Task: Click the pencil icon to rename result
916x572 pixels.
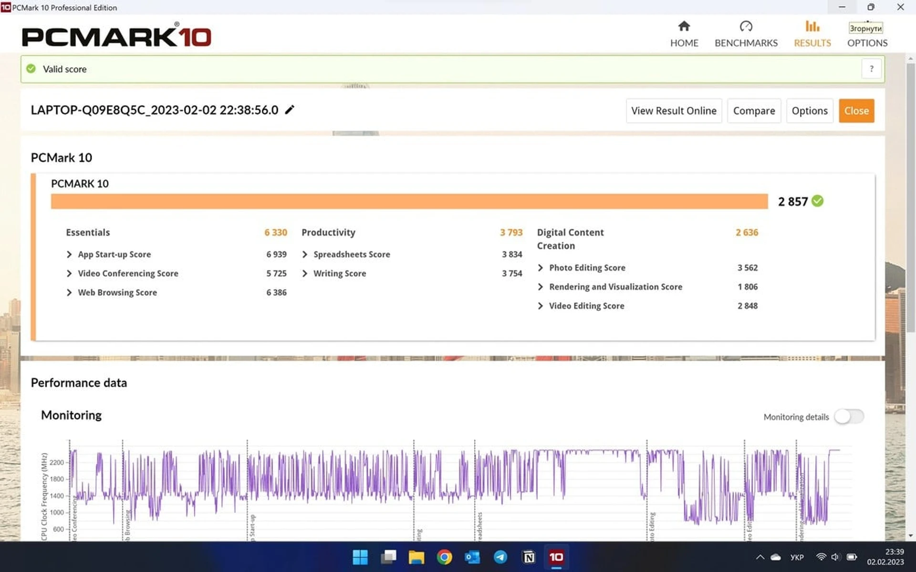Action: (x=290, y=110)
